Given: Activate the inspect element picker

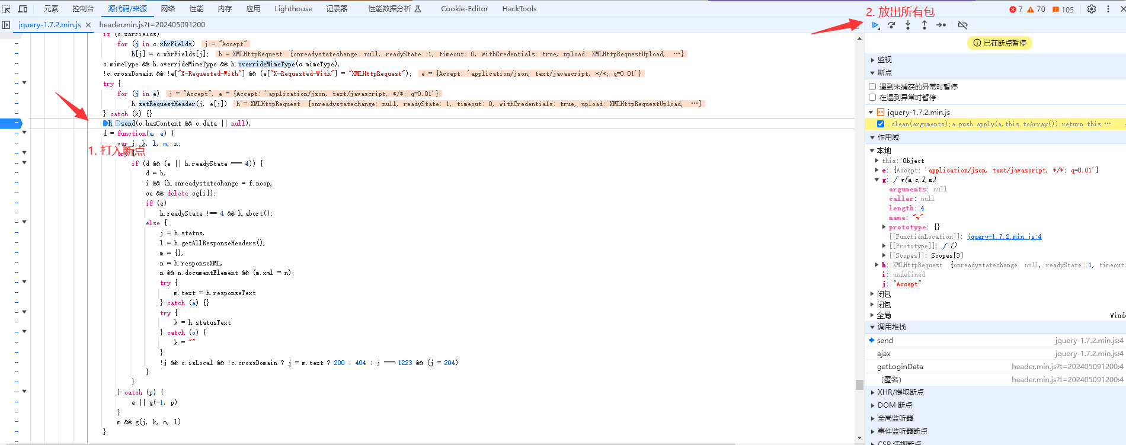Looking at the screenshot, I should (7, 9).
